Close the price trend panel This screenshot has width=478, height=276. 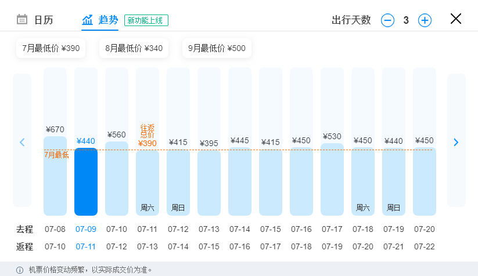coord(456,19)
